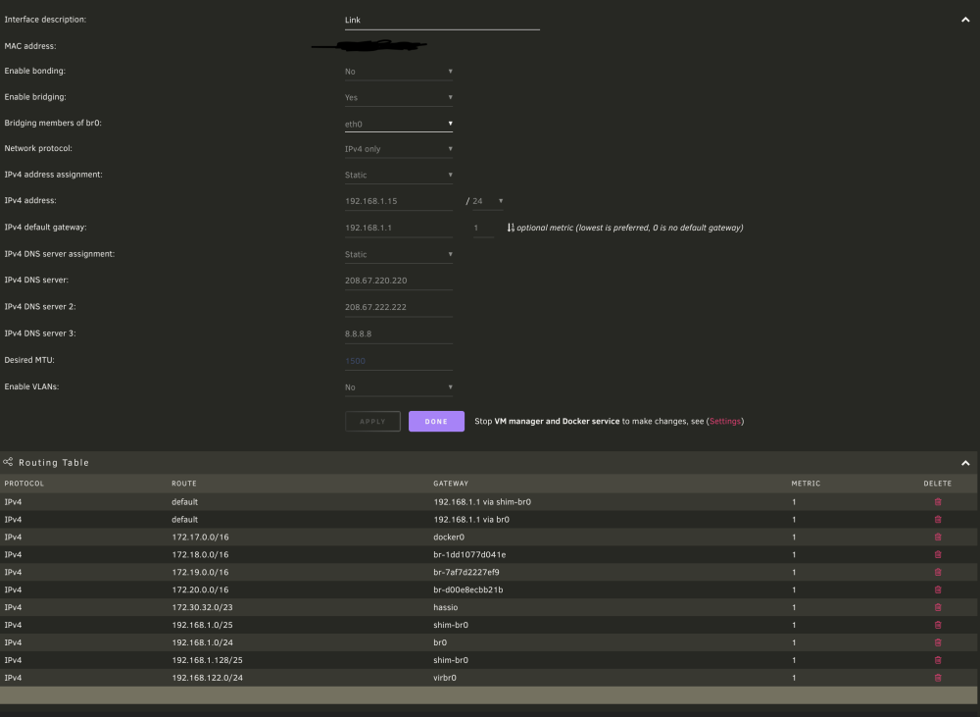Select the virbr0 gateway cell
Screen dimensions: 980x717
tap(444, 678)
